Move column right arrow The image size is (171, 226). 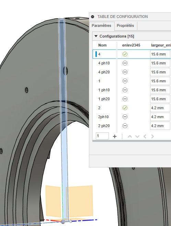(152, 136)
